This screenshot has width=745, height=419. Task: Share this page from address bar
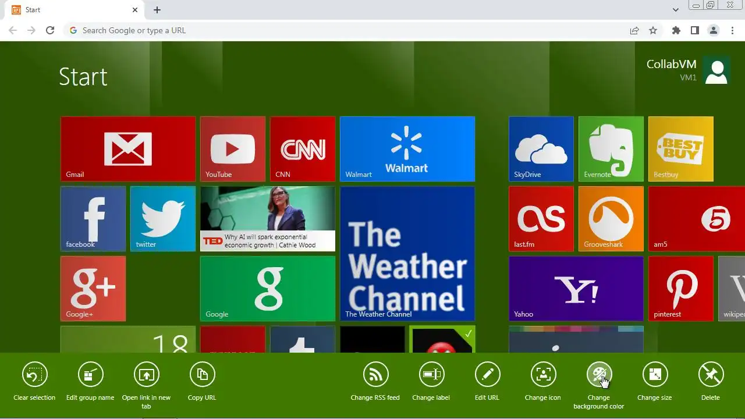(x=634, y=30)
